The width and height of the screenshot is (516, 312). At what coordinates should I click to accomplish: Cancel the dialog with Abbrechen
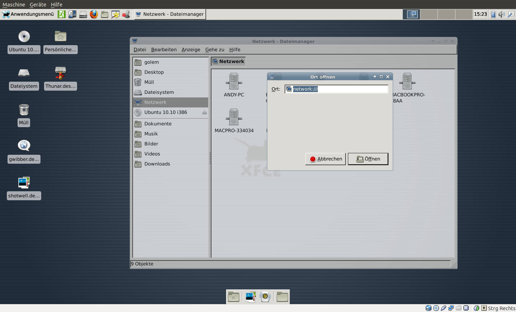click(x=325, y=159)
